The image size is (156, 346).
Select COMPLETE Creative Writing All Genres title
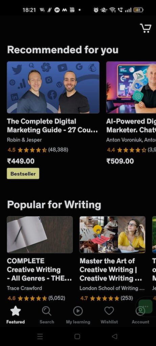click(x=39, y=270)
